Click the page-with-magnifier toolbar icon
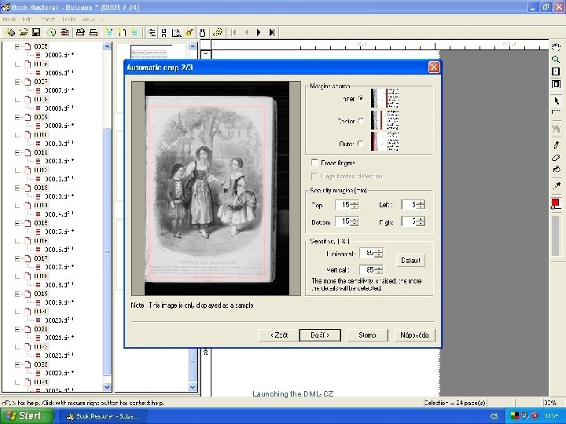Screen dimensions: 566x424 point(176,33)
